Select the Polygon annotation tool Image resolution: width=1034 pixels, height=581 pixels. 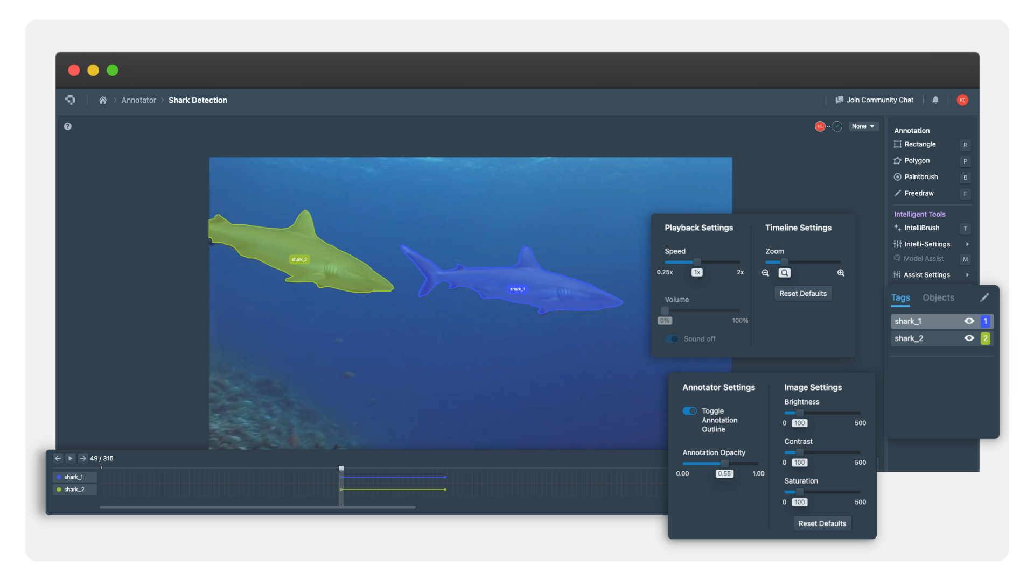[918, 160]
